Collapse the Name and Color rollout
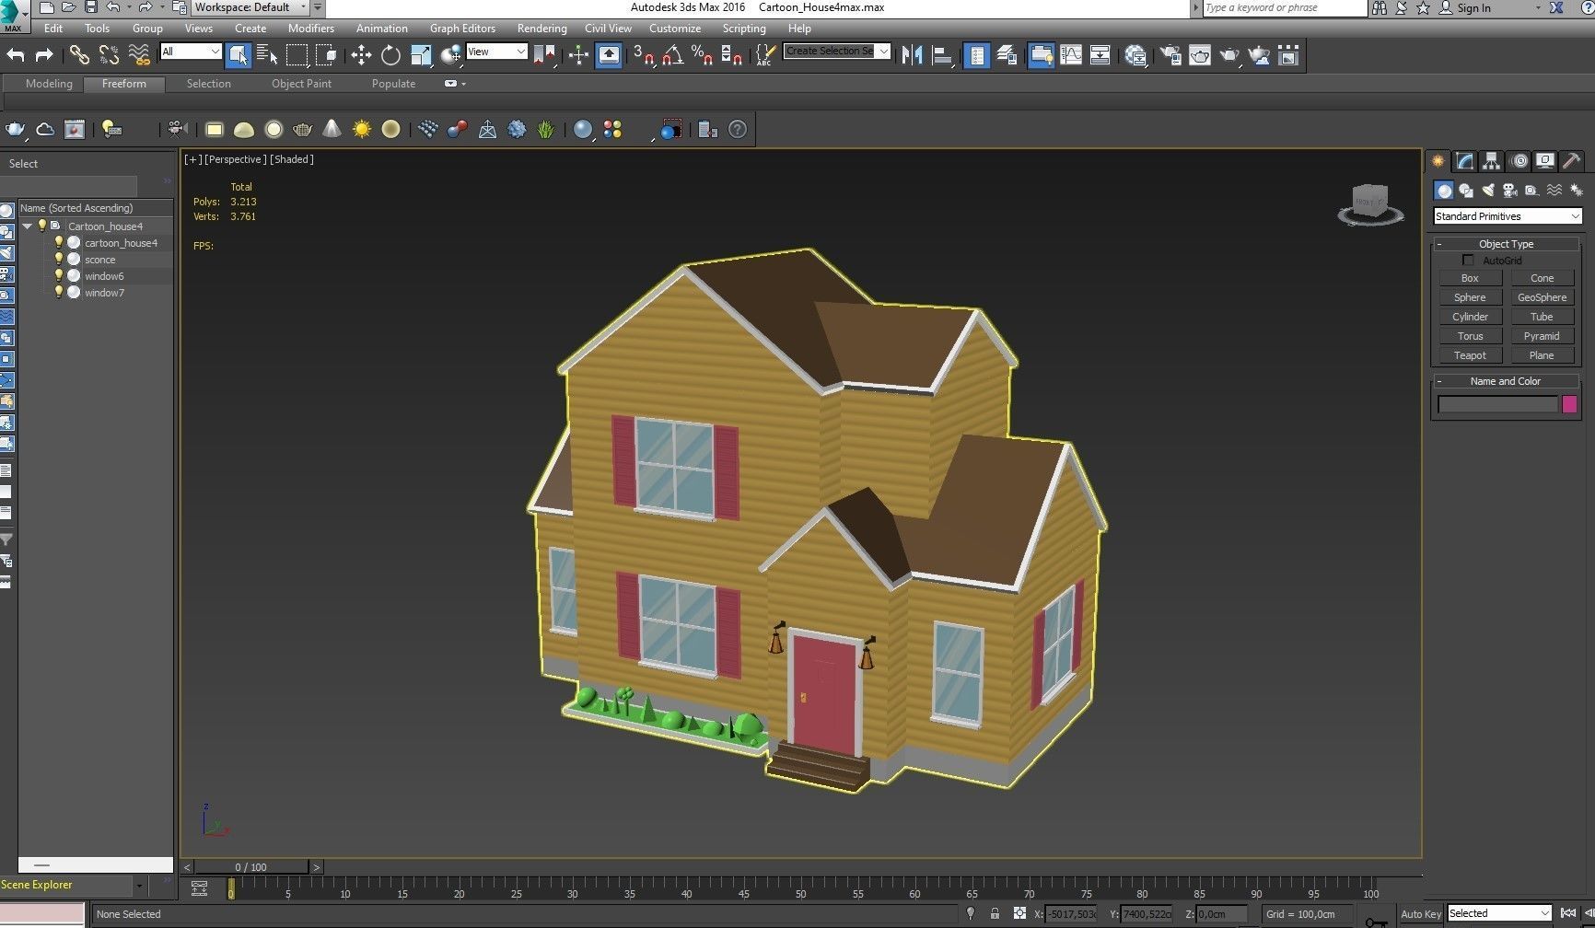Screen dimensions: 1595x928 point(1507,381)
